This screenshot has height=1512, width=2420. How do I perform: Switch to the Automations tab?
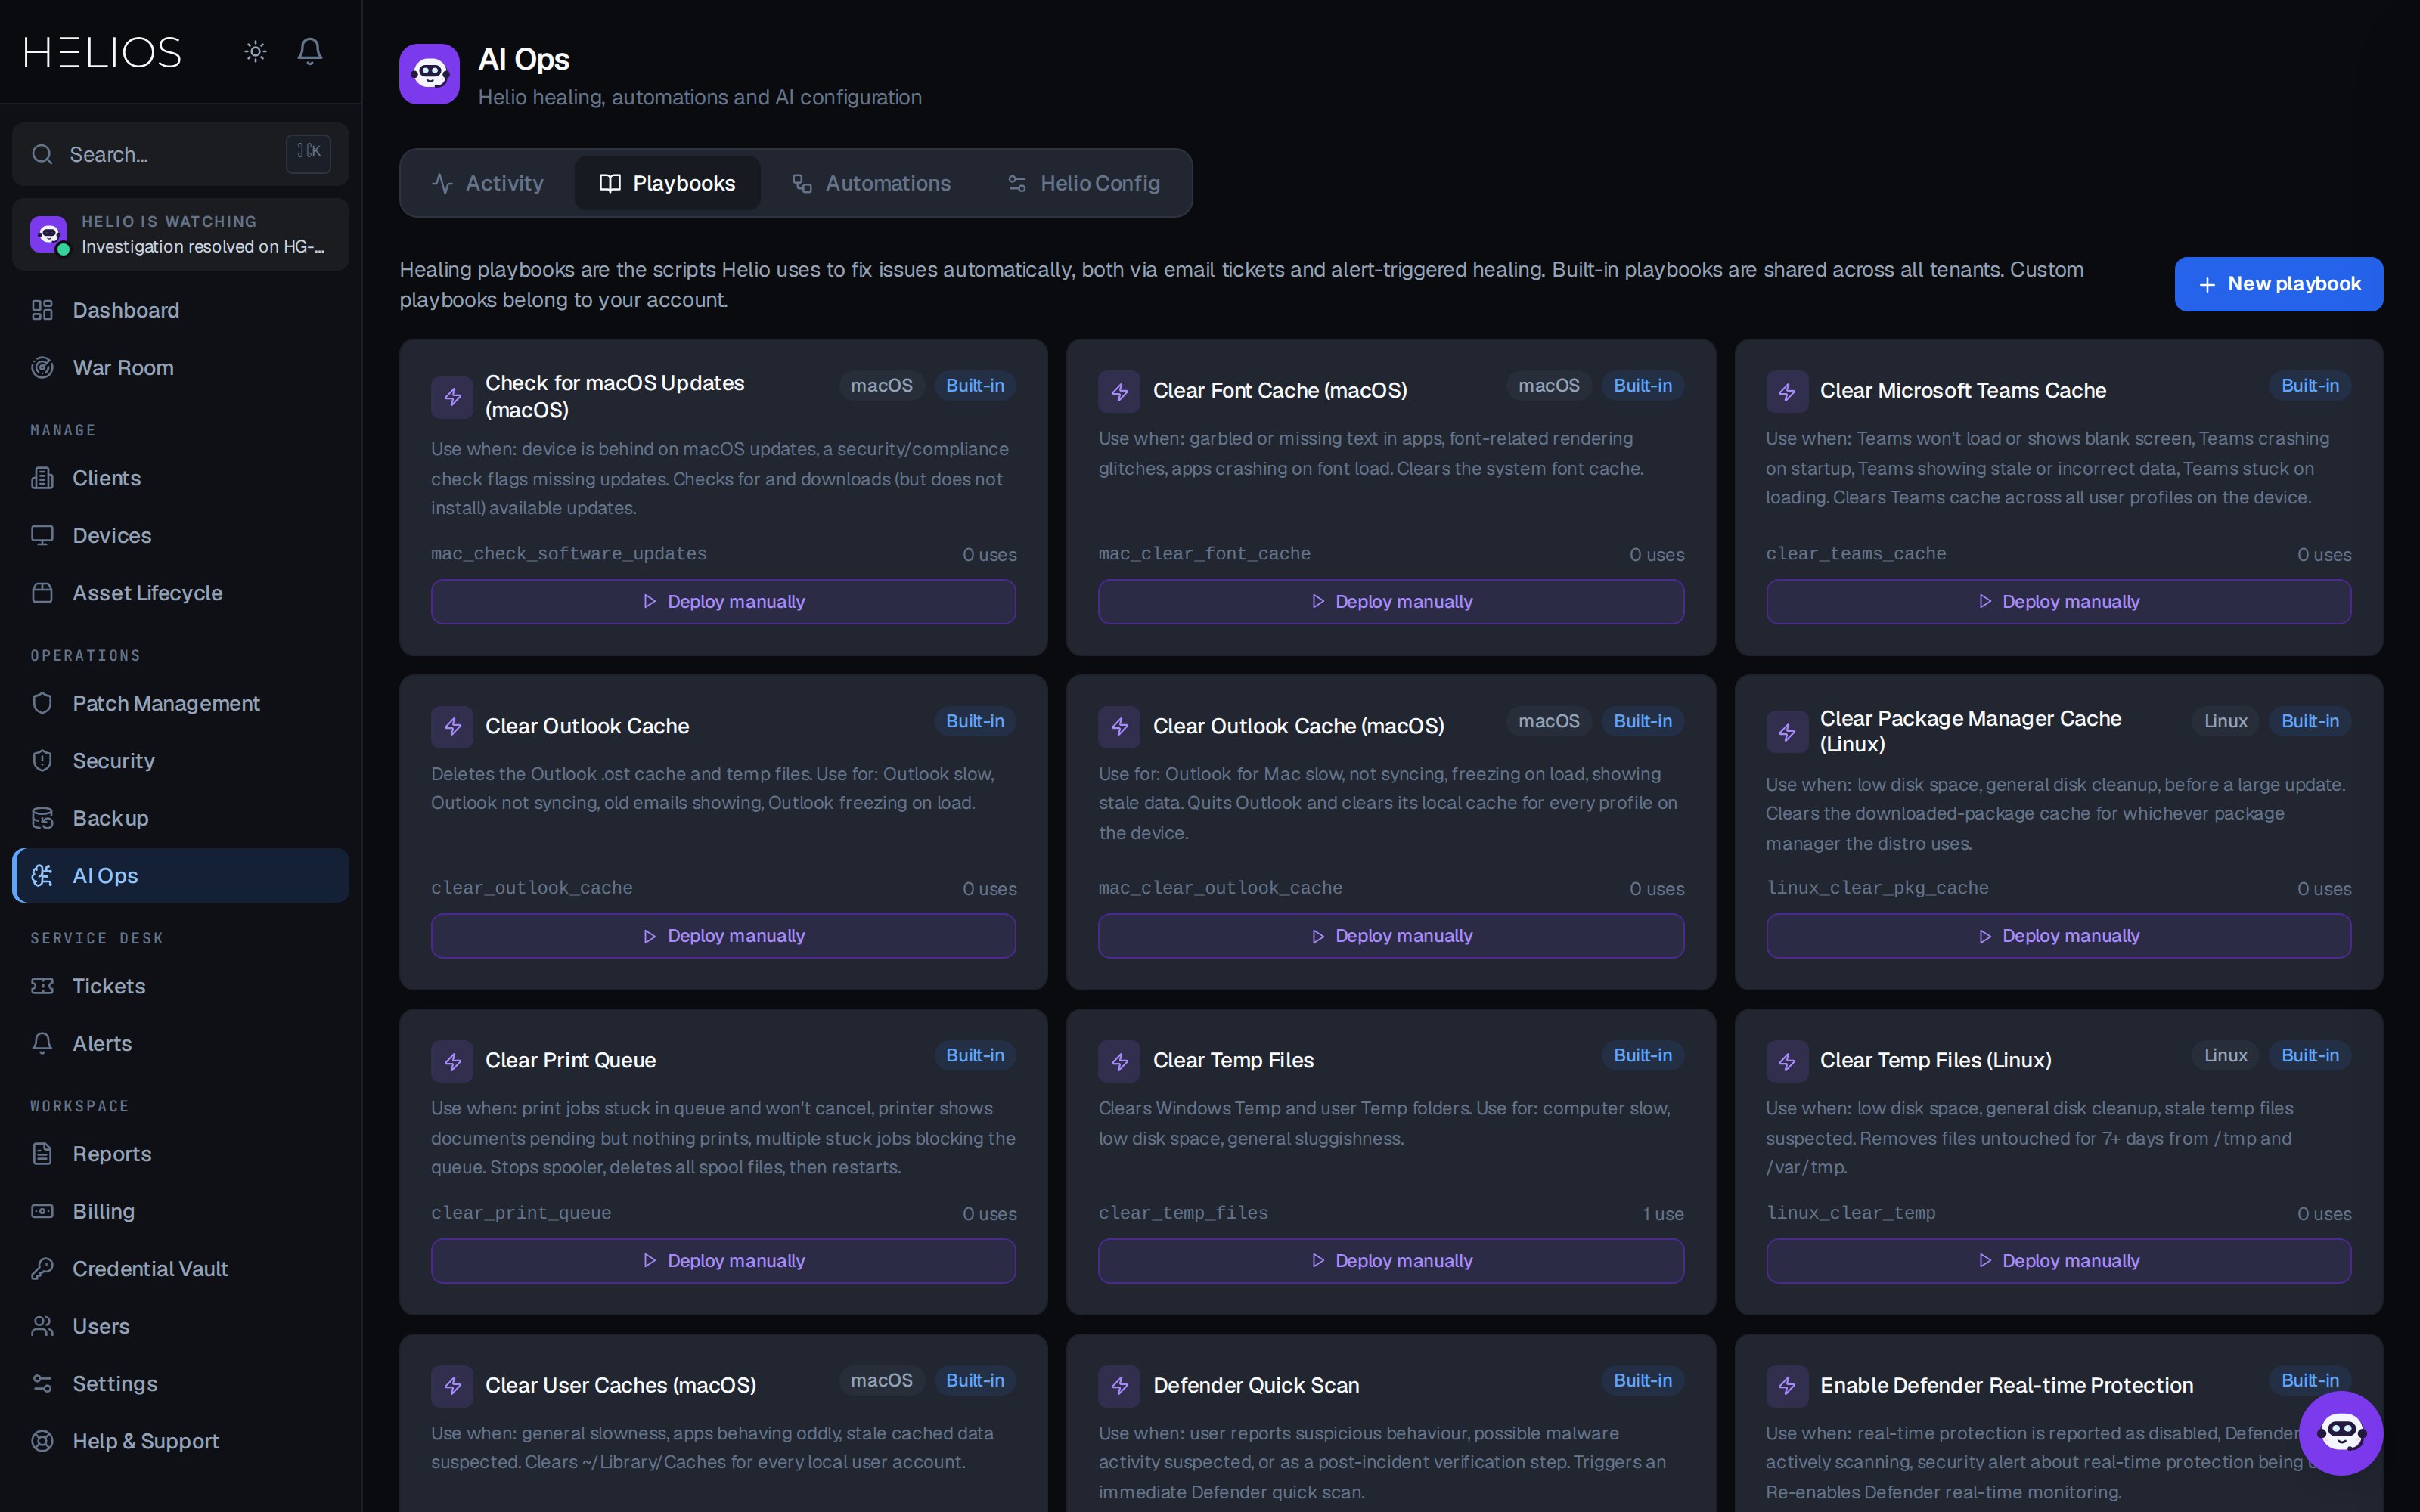click(871, 183)
